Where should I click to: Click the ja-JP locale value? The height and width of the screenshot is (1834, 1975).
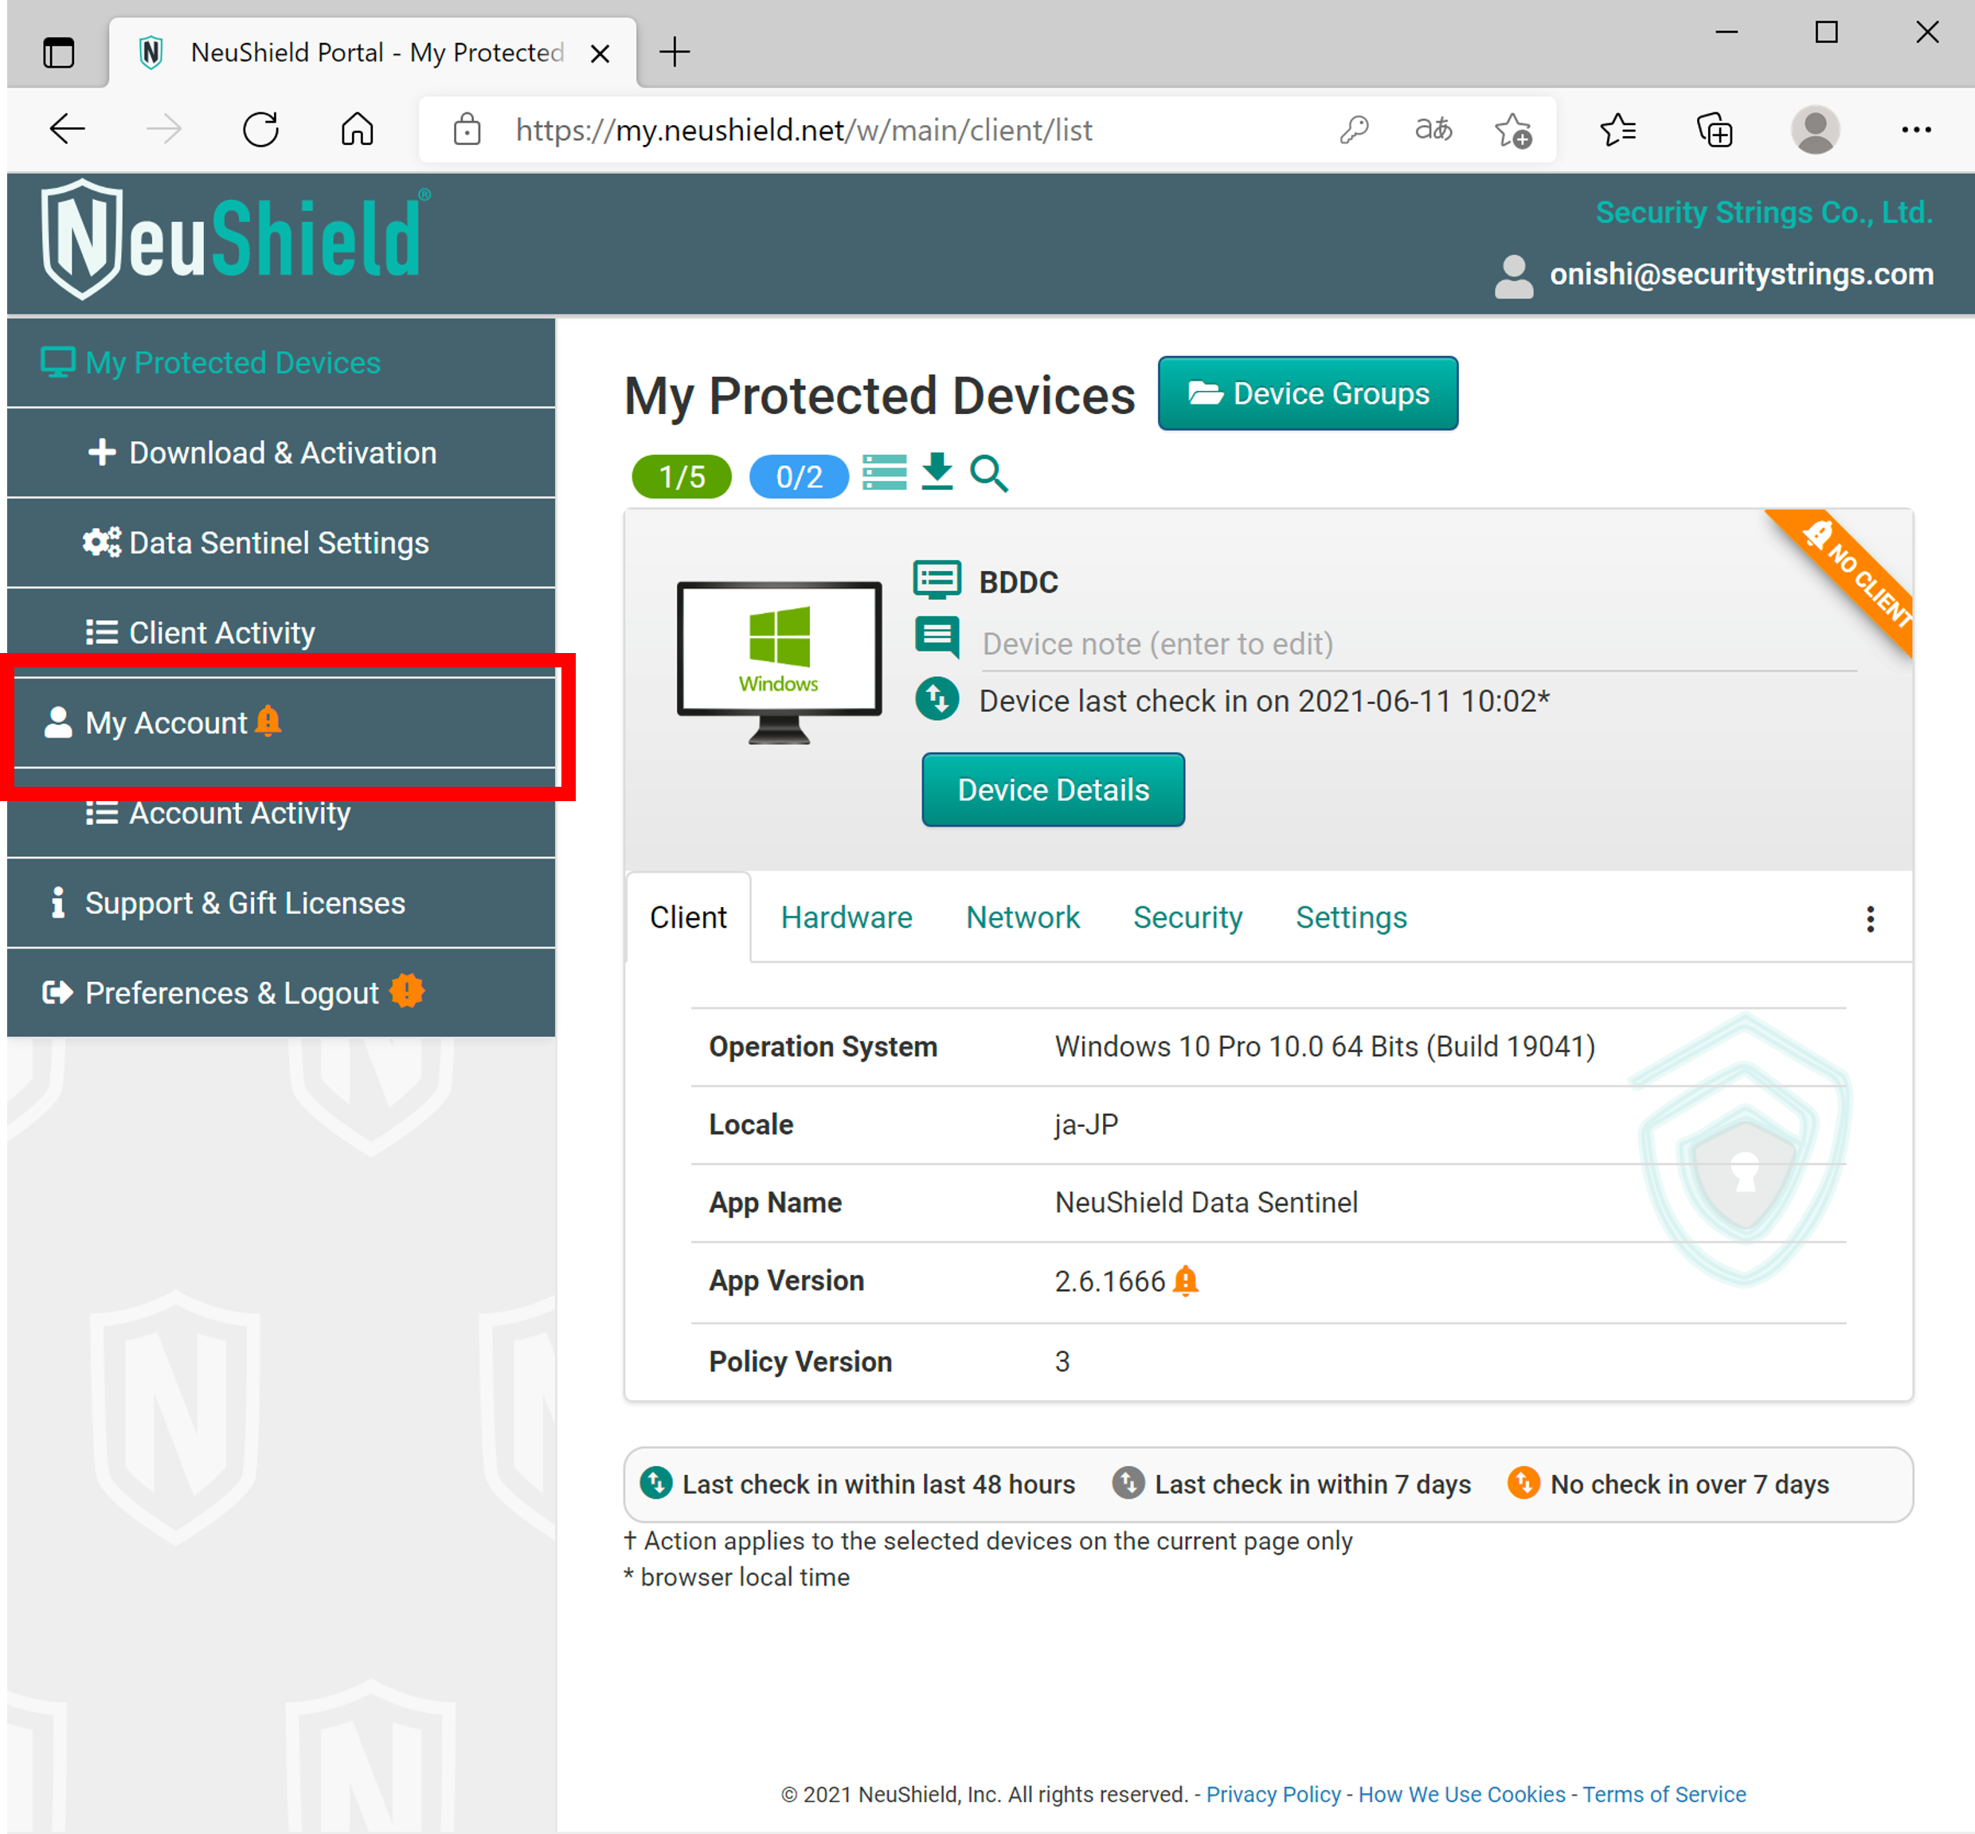pos(1085,1124)
